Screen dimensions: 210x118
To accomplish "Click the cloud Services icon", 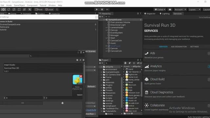I will point(170,10).
